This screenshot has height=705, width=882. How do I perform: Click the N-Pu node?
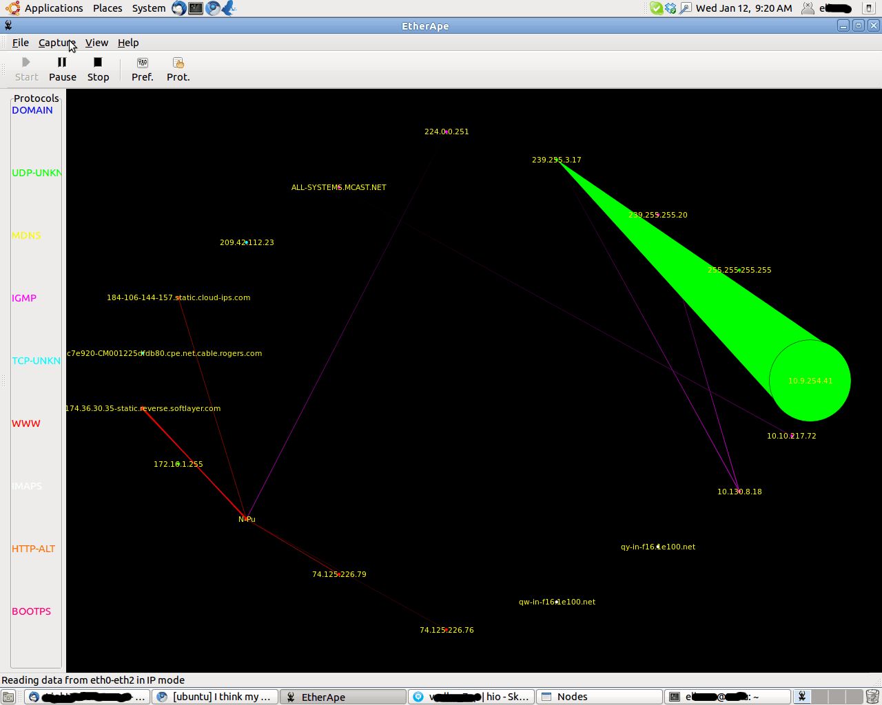coord(247,519)
